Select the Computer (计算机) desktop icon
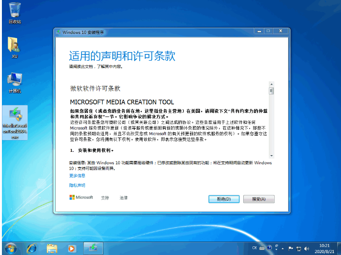This screenshot has width=341, height=255. coord(14,81)
